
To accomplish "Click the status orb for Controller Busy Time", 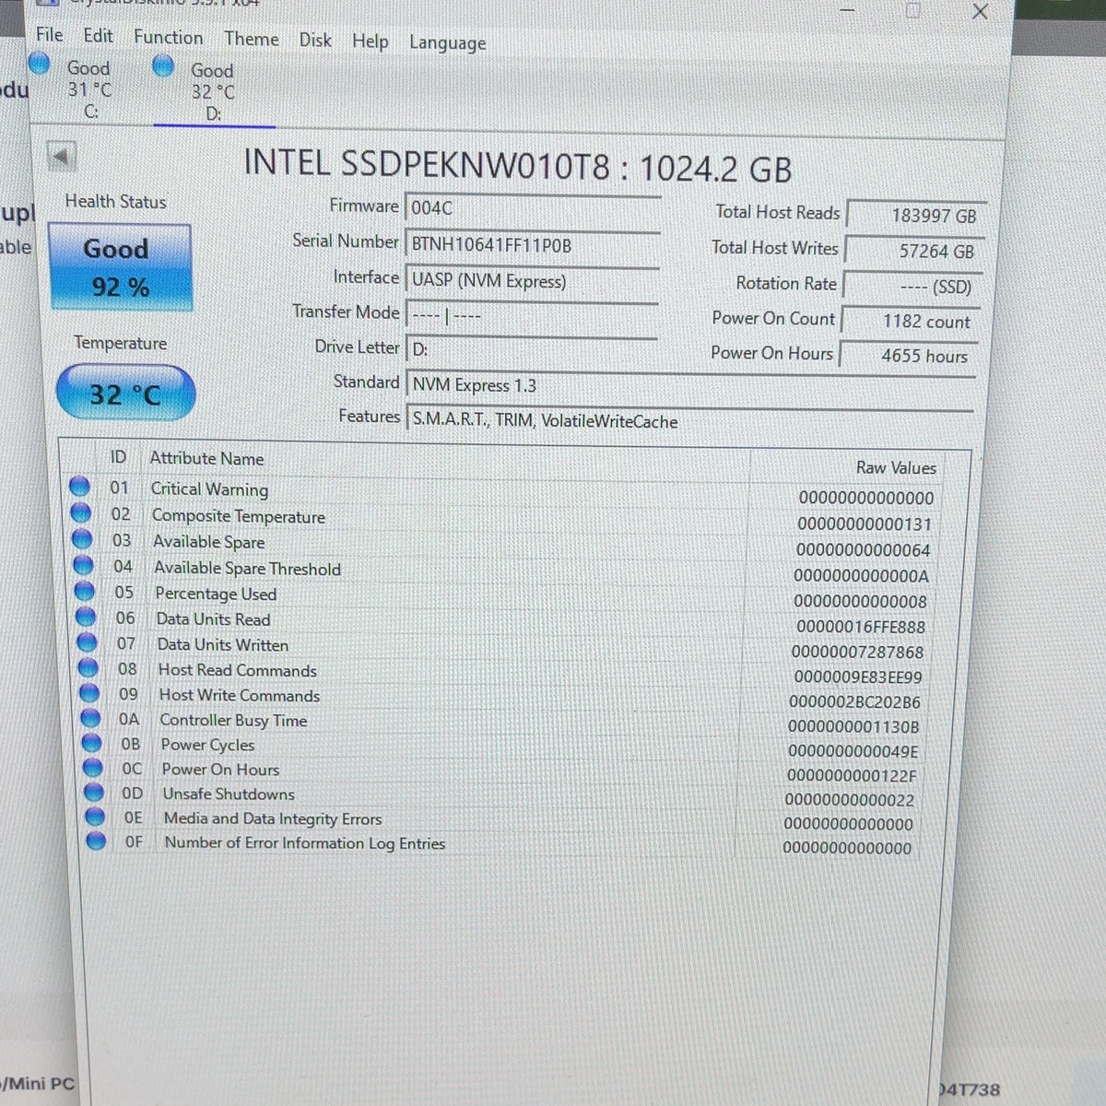I will tap(90, 718).
